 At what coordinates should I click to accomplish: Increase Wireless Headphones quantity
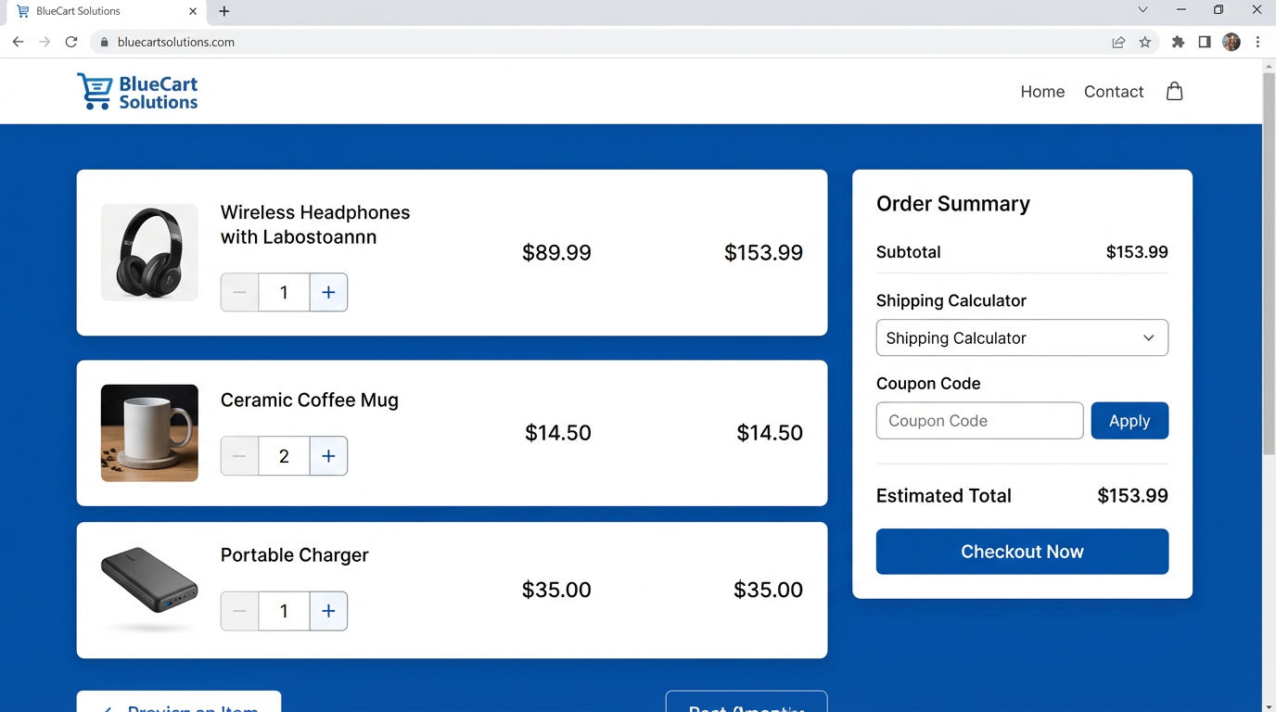[328, 292]
